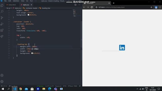162x91 pixels.
Task: Open File Explorer from the taskbar
Action: click(44, 89)
